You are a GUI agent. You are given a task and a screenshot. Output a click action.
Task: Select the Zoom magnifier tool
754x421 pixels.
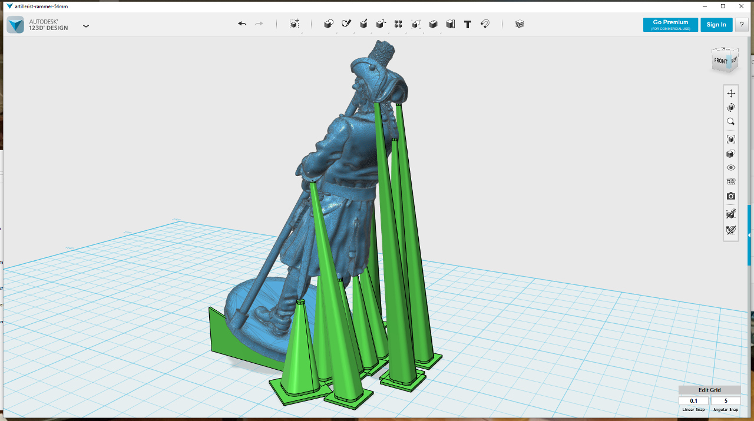731,122
